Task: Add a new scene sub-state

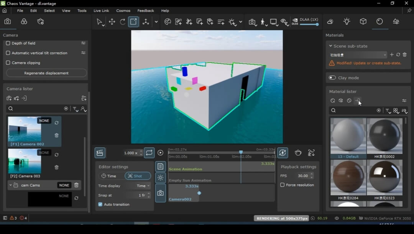Action: tap(391, 55)
